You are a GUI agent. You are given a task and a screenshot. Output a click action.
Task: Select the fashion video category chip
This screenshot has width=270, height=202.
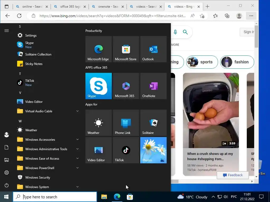point(237,62)
